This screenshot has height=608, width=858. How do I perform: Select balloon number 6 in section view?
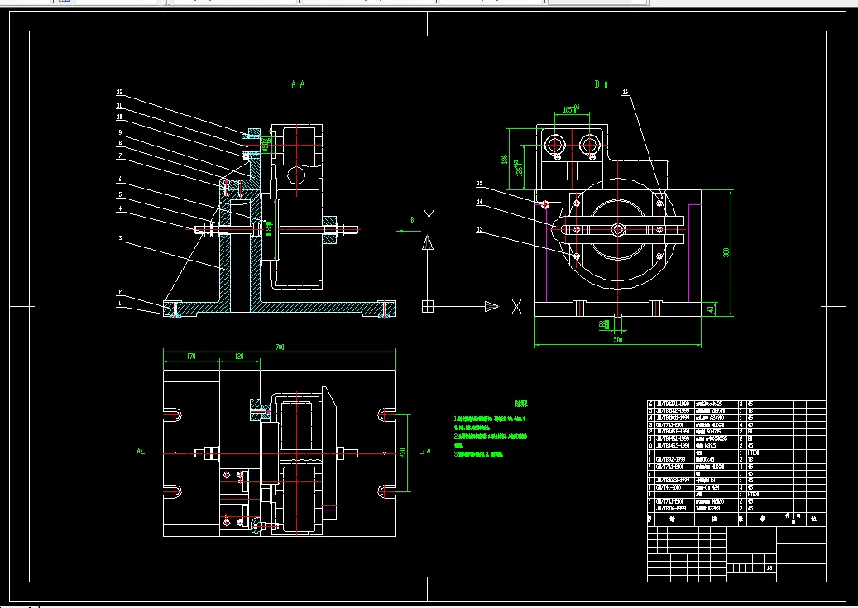[120, 179]
